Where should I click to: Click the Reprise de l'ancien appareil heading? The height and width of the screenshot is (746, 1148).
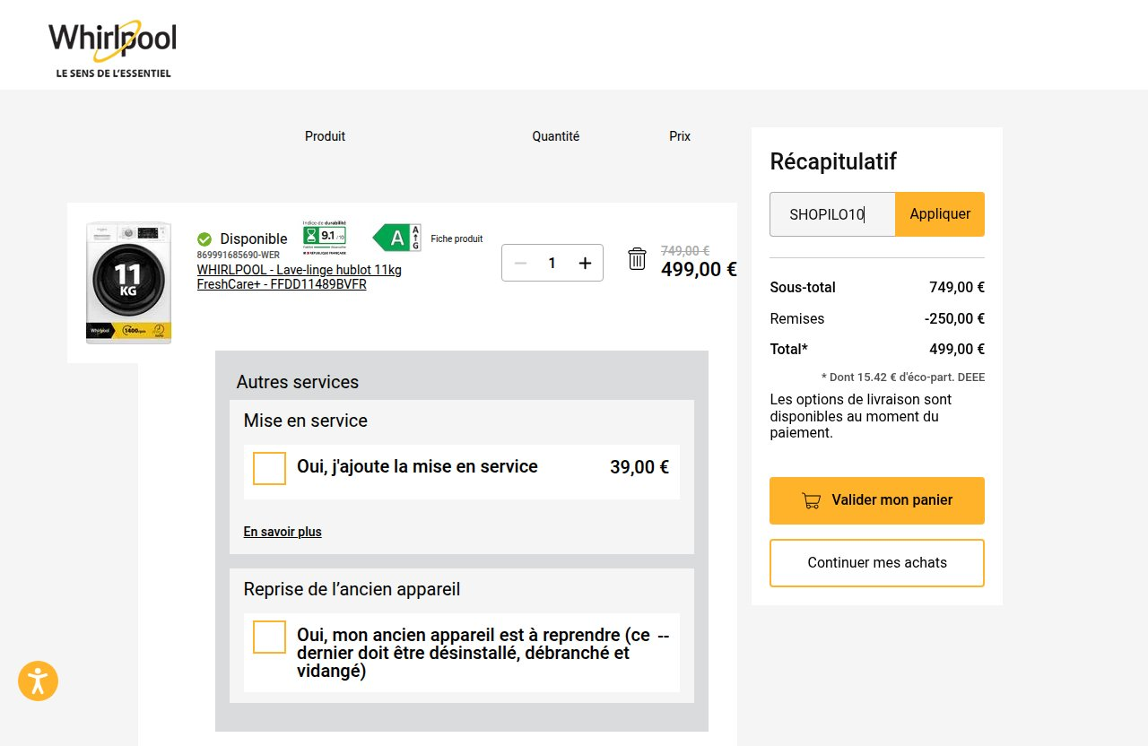point(352,589)
